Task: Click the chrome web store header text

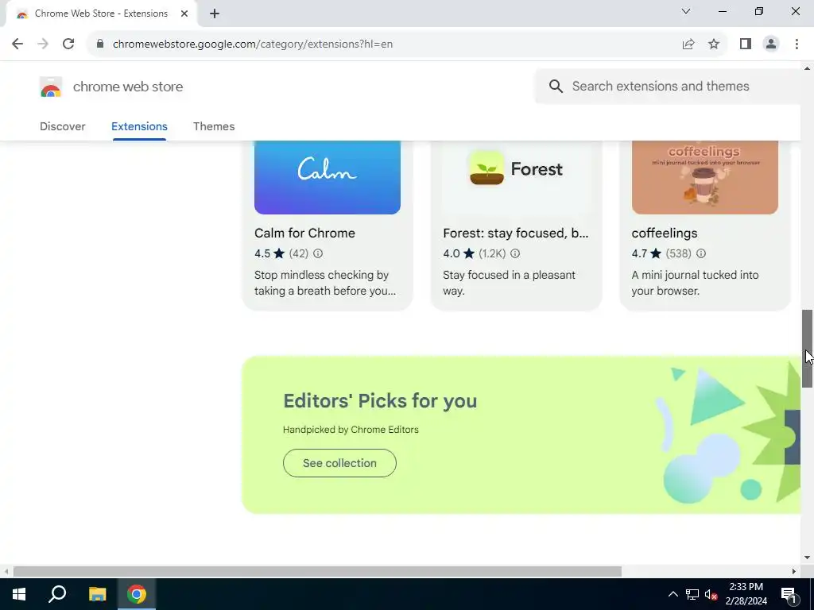Action: coord(128,87)
